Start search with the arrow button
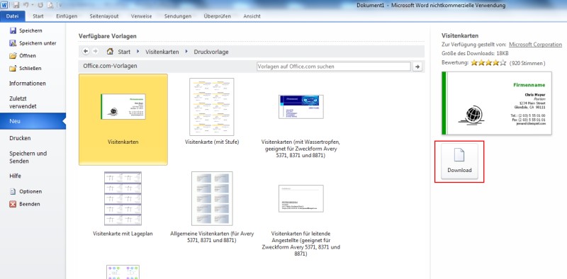 pyautogui.click(x=417, y=67)
